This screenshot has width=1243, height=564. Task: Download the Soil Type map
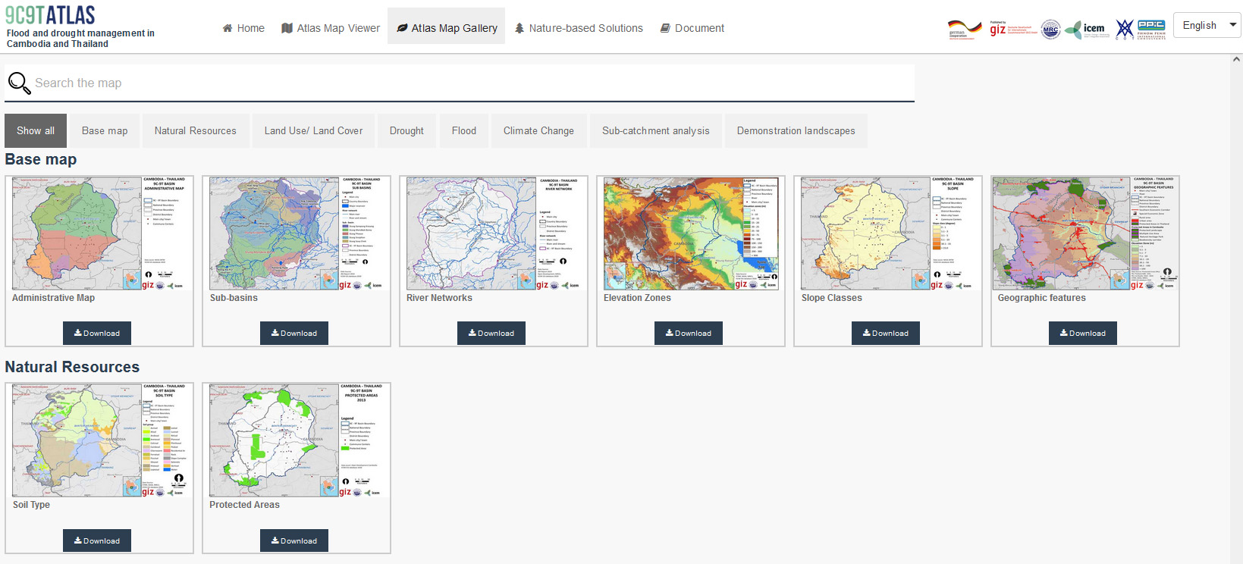tap(97, 540)
